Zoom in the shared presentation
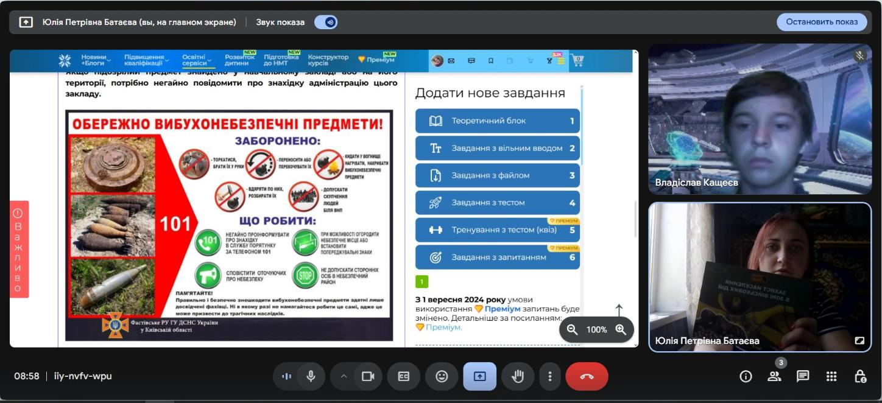Viewport: 882px width, 403px height. pyautogui.click(x=621, y=329)
